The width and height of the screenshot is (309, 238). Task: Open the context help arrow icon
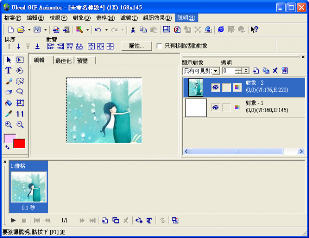coord(254,30)
